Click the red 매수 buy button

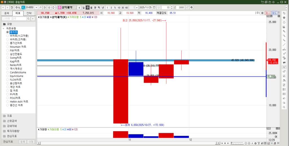(268, 13)
